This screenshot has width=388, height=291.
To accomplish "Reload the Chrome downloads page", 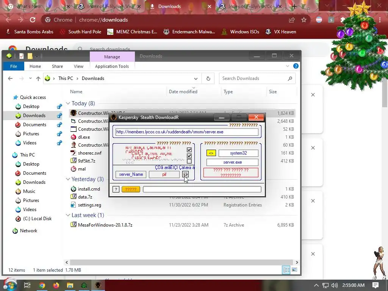I will [33, 20].
